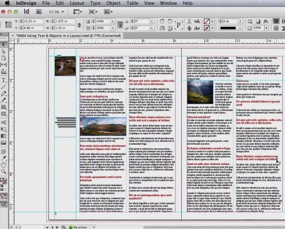
Task: Click the Drop Shadow icon in control panel
Action: coord(258,22)
